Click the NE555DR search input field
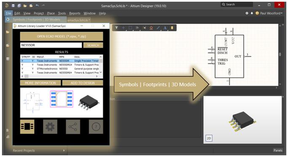288x157 pixels. click(x=51, y=45)
